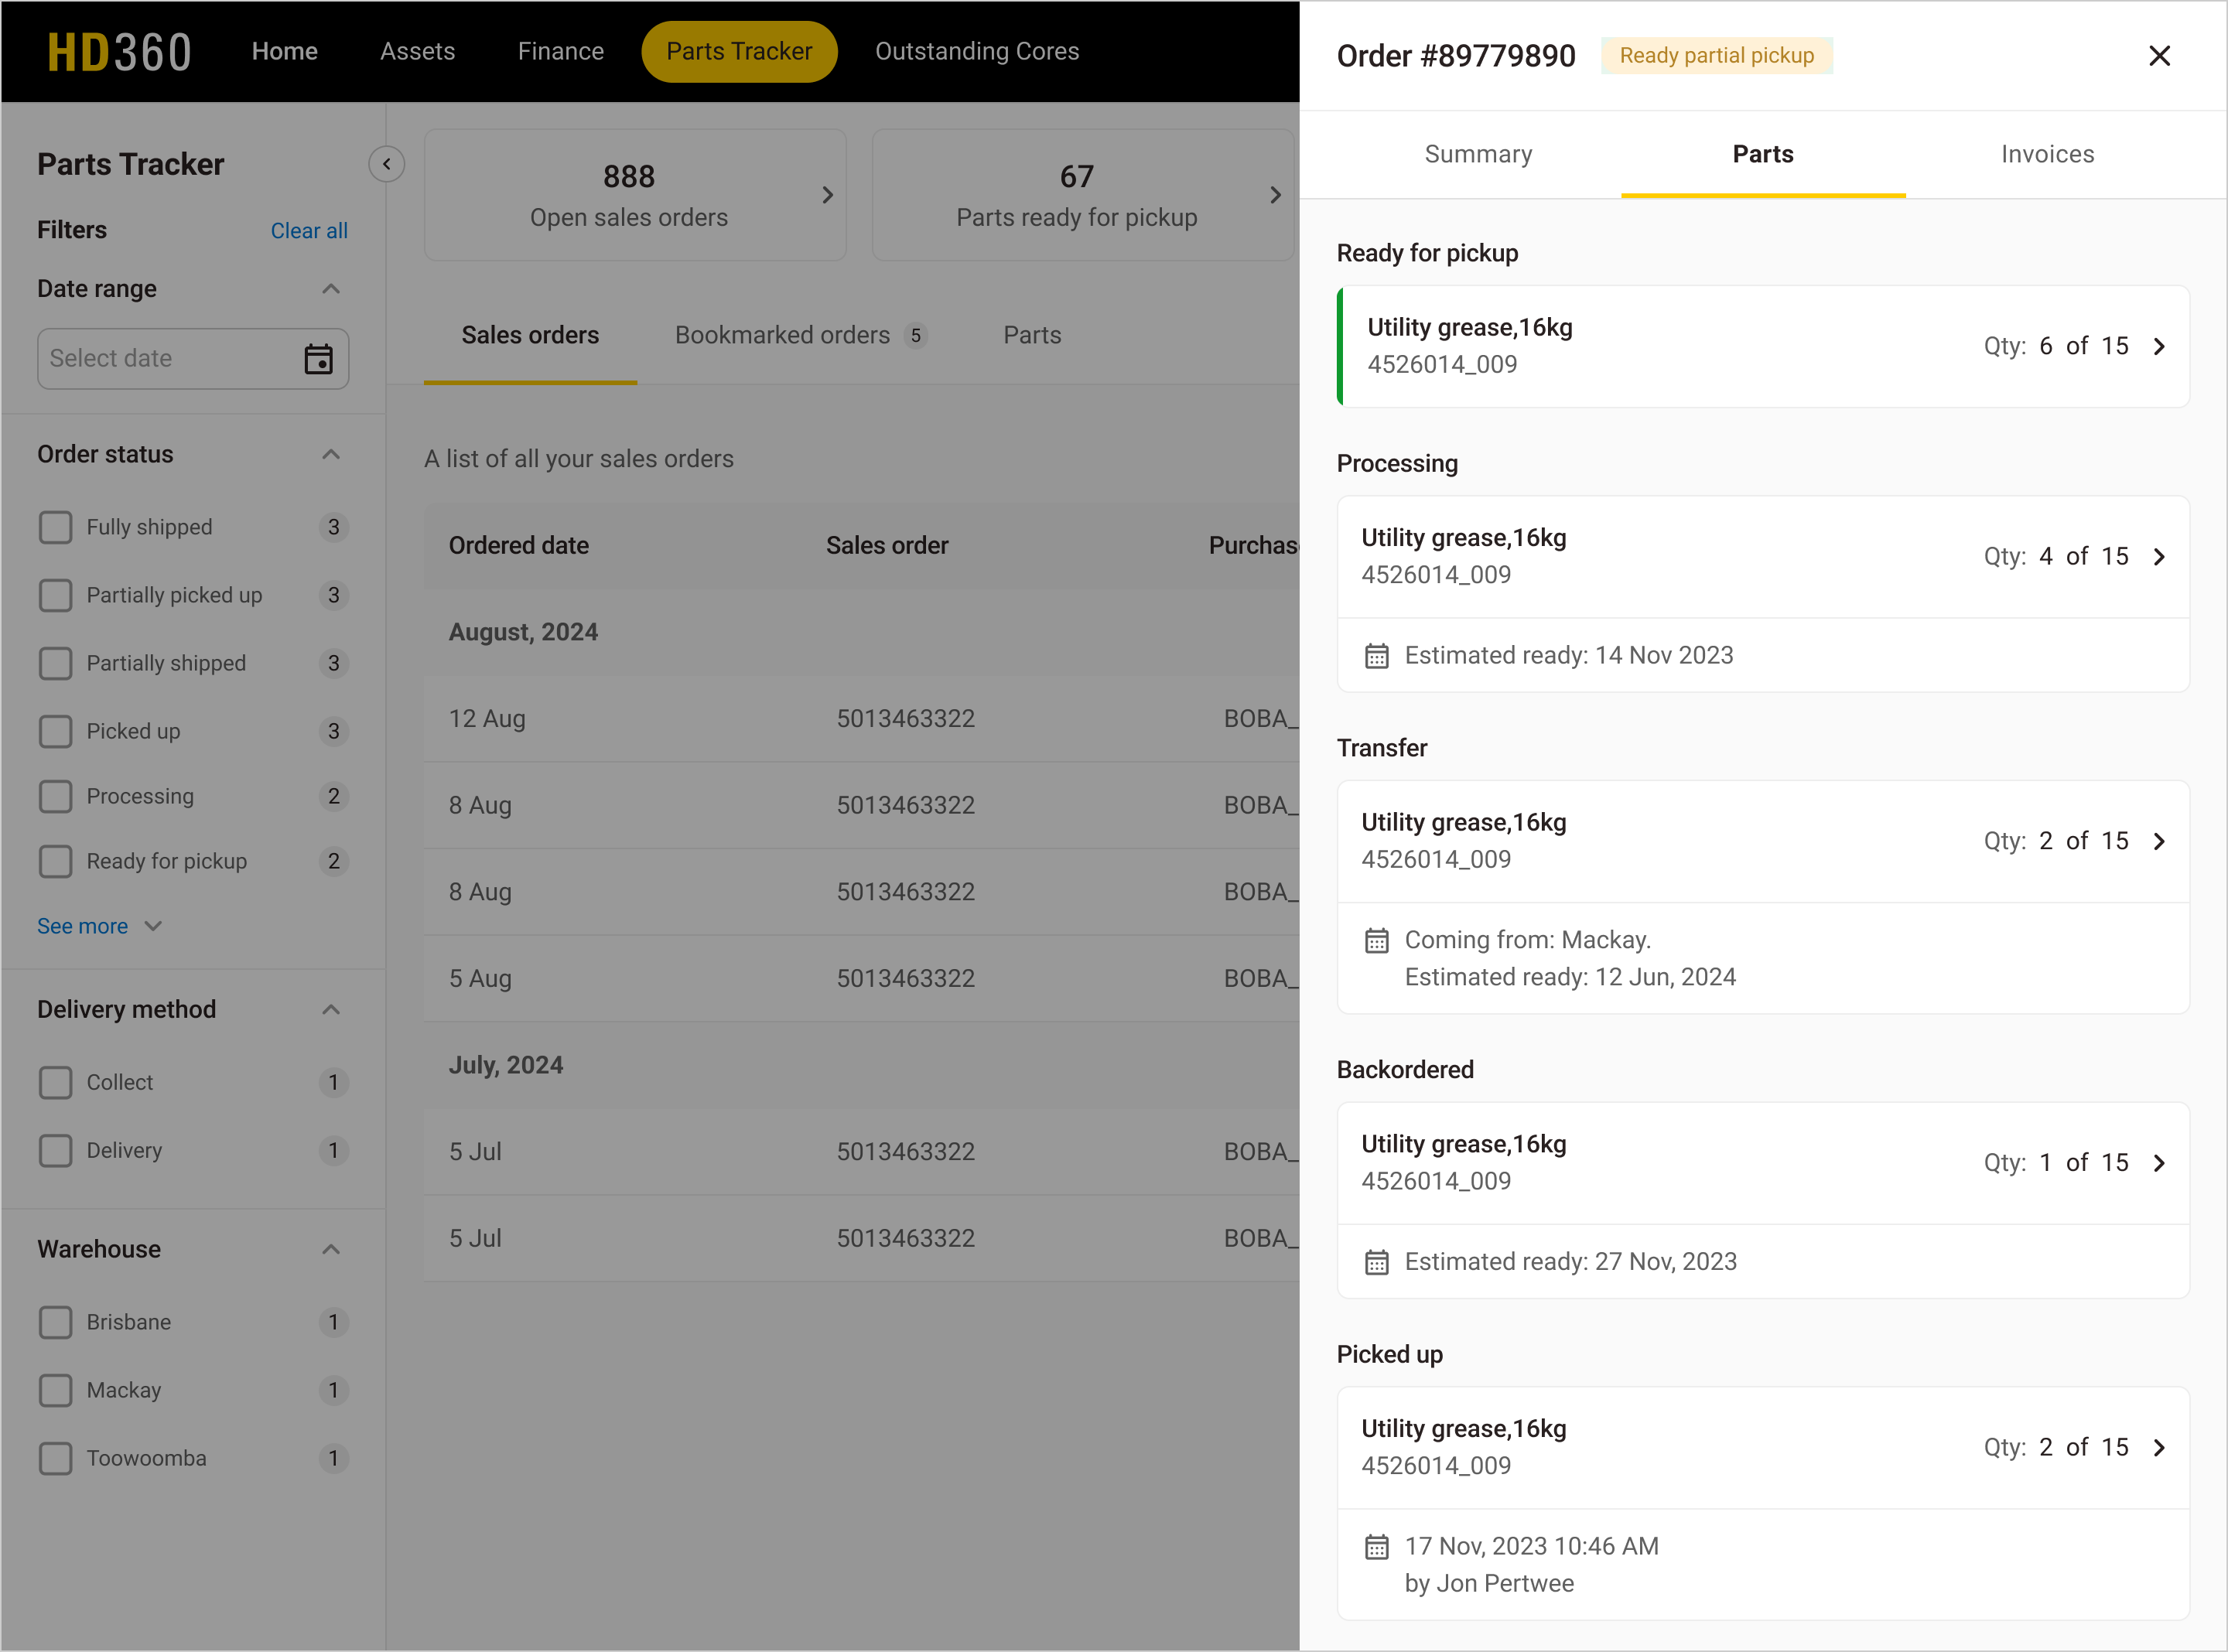The width and height of the screenshot is (2228, 1652).
Task: Select the Summary tab of the order
Action: click(1478, 154)
